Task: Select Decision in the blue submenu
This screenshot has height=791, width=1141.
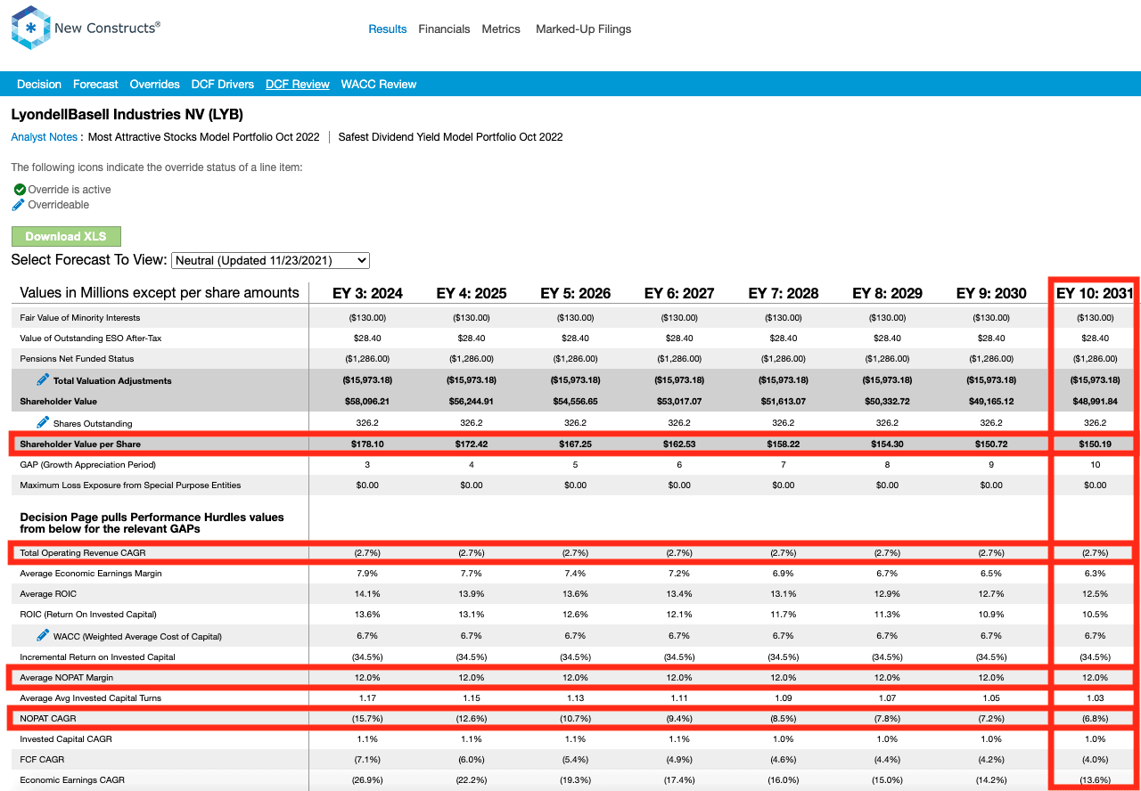Action: (x=39, y=85)
